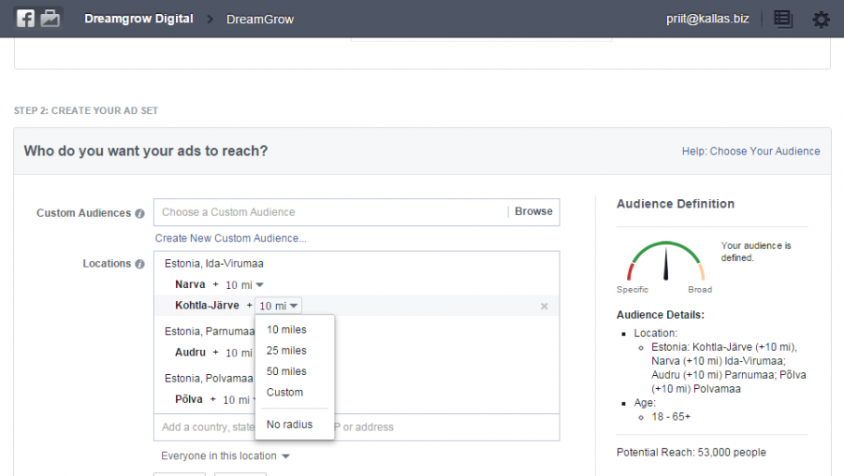This screenshot has width=844, height=476.
Task: Open the settings gear icon
Action: pos(821,19)
